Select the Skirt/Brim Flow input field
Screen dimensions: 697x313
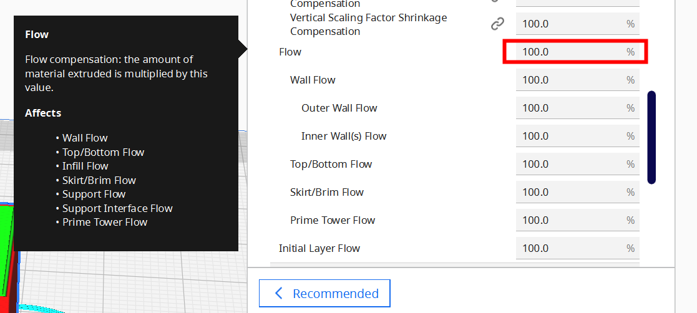pos(577,192)
